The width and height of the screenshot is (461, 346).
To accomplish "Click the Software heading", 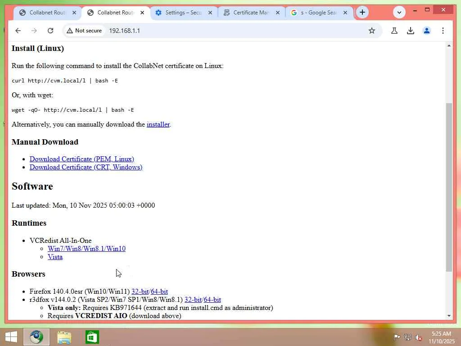I will click(32, 186).
